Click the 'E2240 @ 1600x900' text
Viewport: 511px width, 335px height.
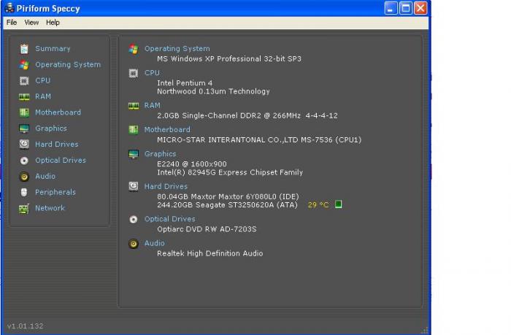point(192,164)
